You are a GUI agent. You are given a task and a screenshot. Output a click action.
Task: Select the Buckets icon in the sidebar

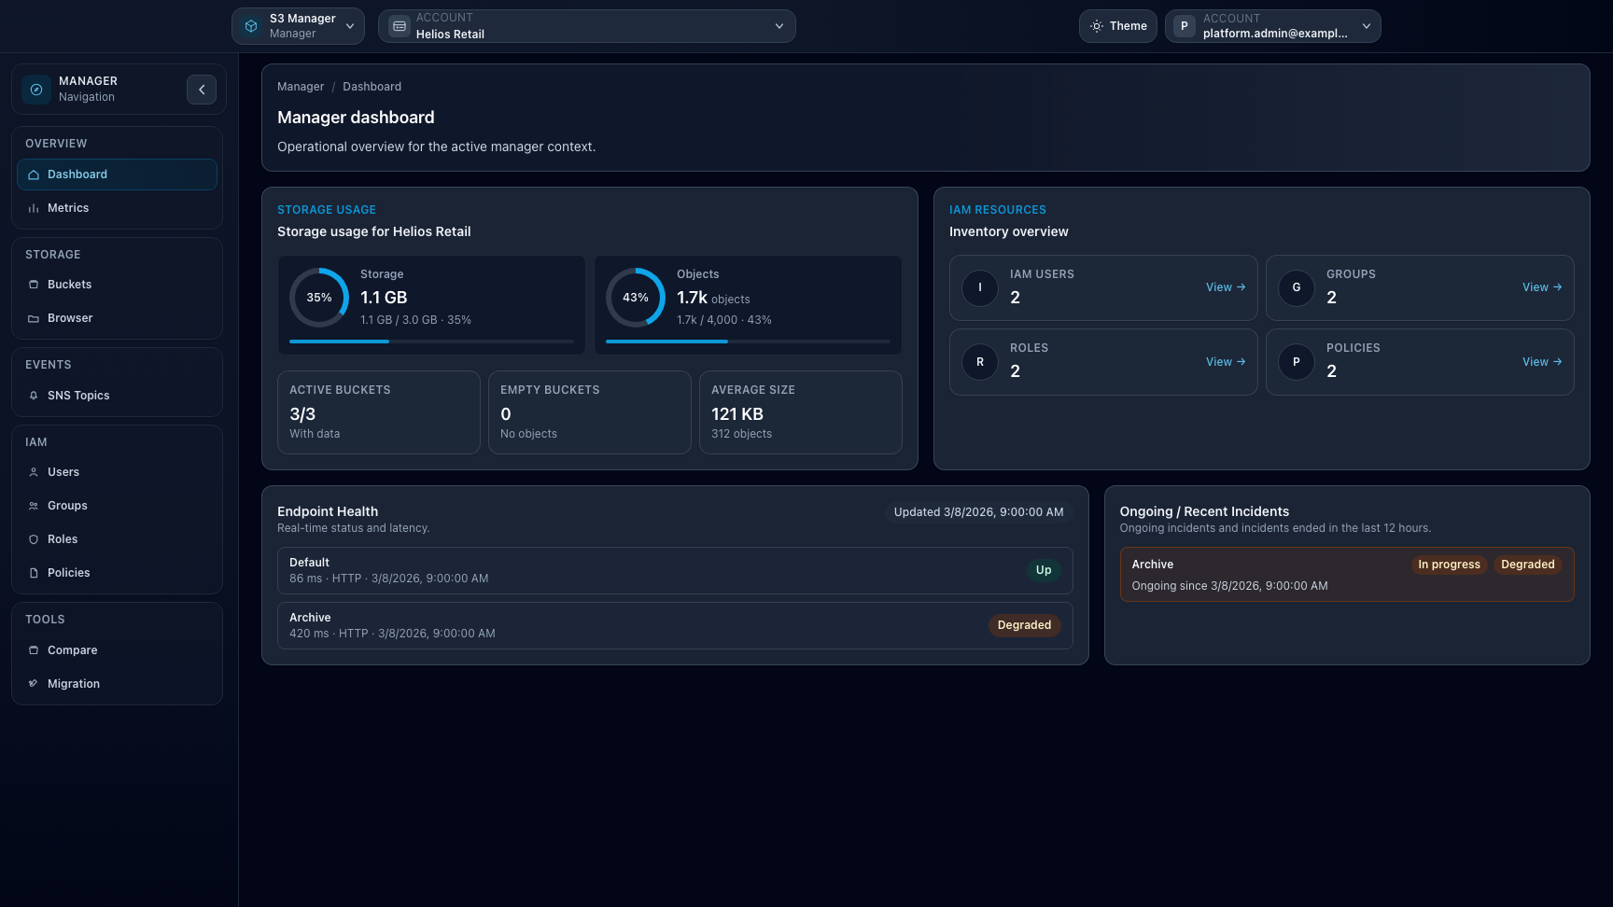(33, 284)
